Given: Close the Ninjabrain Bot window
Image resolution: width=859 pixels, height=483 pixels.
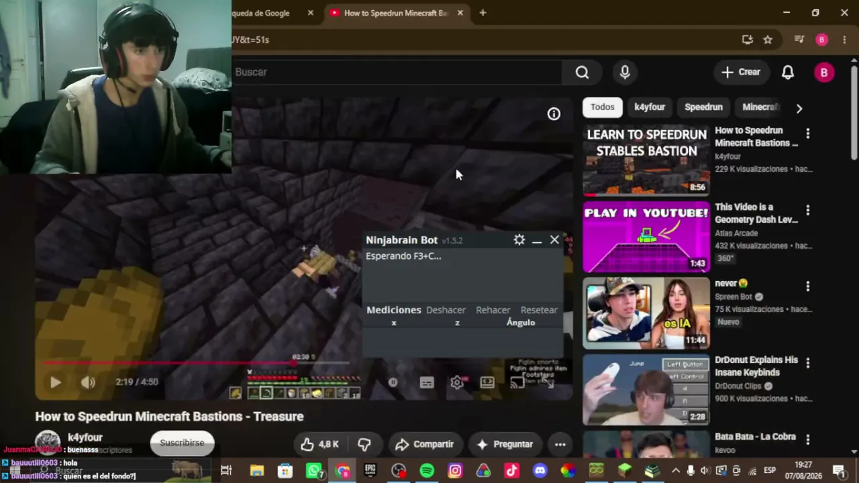Looking at the screenshot, I should point(554,239).
